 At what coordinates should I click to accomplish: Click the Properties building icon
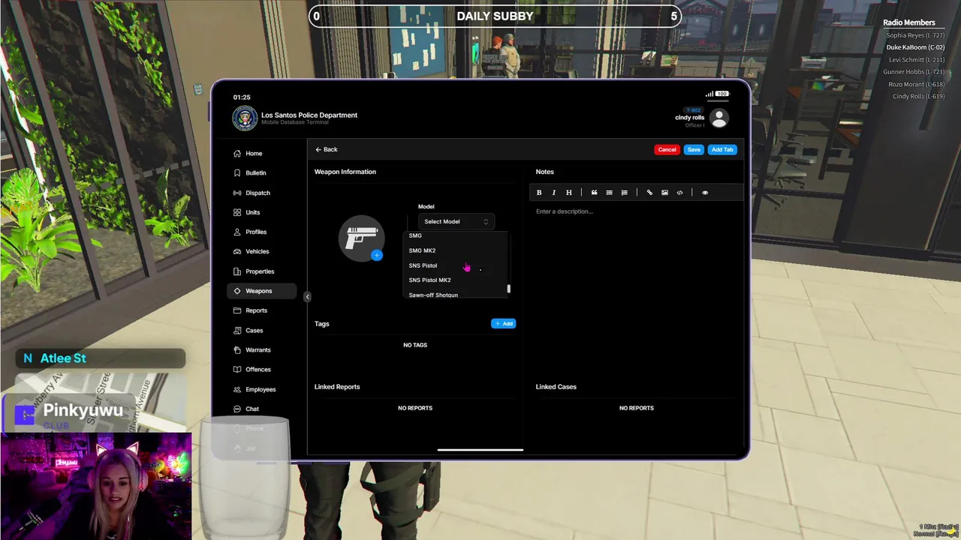[x=237, y=271]
